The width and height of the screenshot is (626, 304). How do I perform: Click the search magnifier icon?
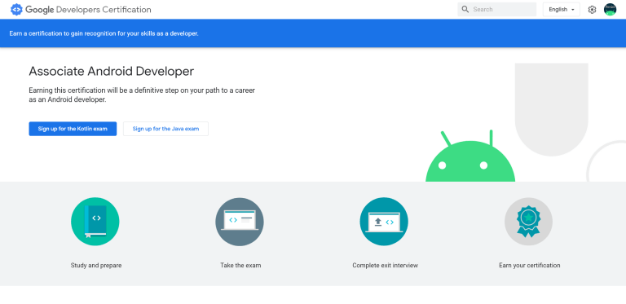coord(465,9)
